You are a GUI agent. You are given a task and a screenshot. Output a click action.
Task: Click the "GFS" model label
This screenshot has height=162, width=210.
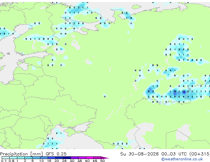pos(50,154)
